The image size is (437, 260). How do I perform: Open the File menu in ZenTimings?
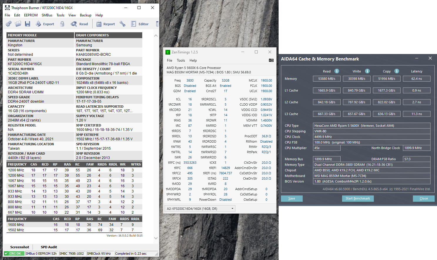pyautogui.click(x=170, y=60)
